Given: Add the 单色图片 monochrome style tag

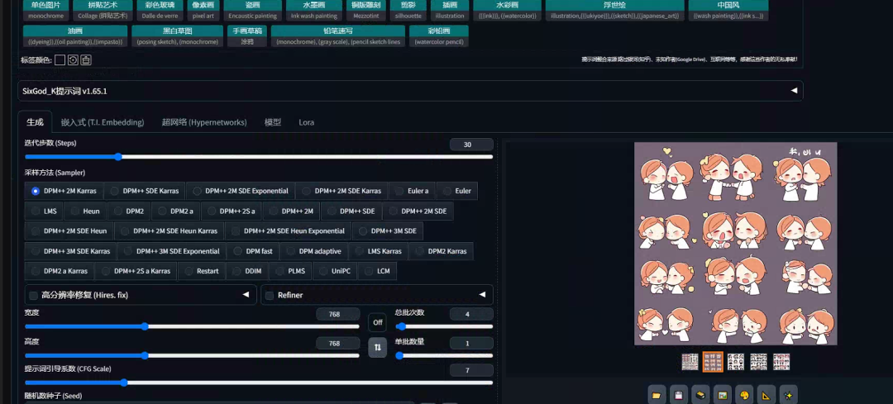Looking at the screenshot, I should coord(46,10).
